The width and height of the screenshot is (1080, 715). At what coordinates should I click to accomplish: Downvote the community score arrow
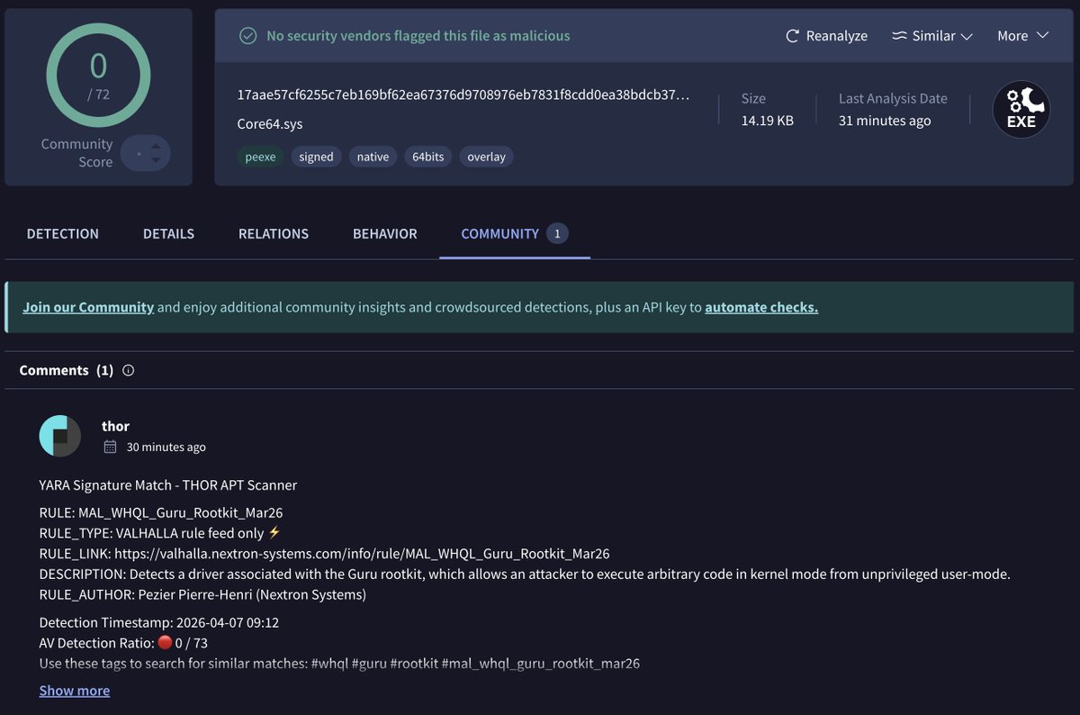point(156,160)
